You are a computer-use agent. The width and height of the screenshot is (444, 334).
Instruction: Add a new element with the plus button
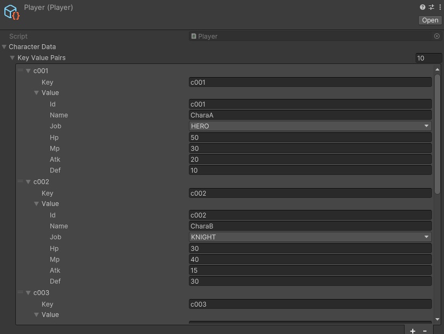412,330
